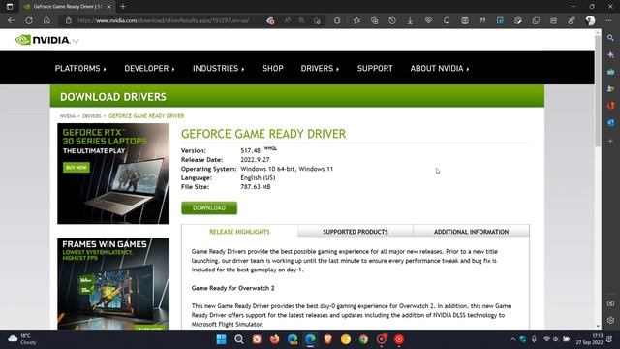Expand the PLATFORMS menu
Image resolution: width=620 pixels, height=349 pixels.
80,69
